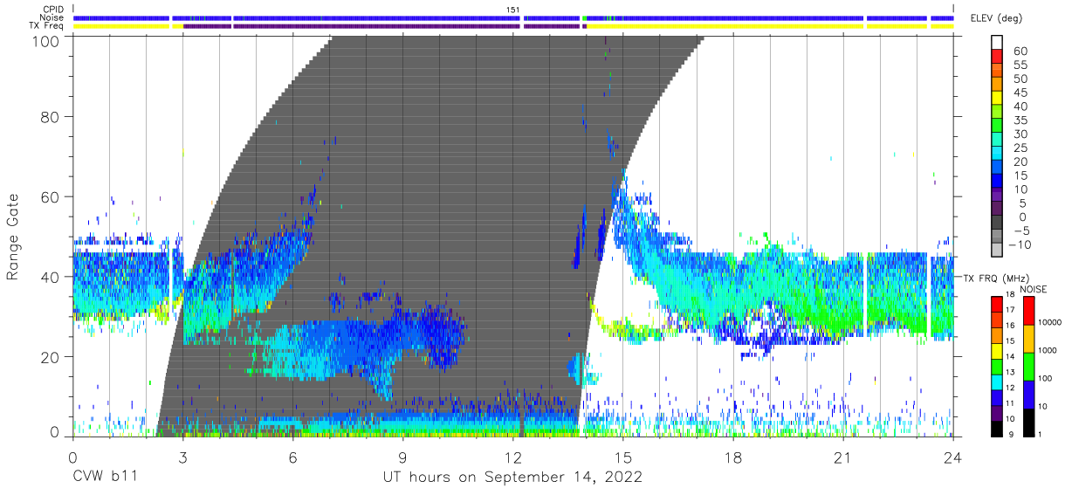Click the x-axis tick label 3
Screen dimensions: 1072x495
(x=182, y=457)
